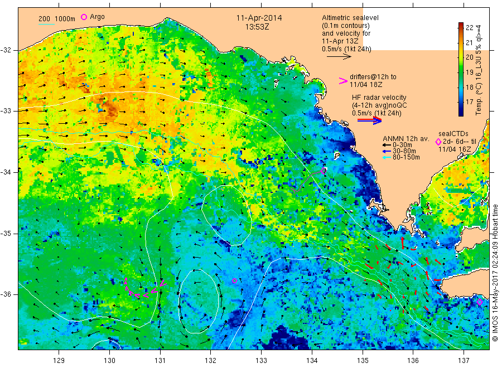Click the latitude label -32
This screenshot has height=368, width=502.
[6, 50]
